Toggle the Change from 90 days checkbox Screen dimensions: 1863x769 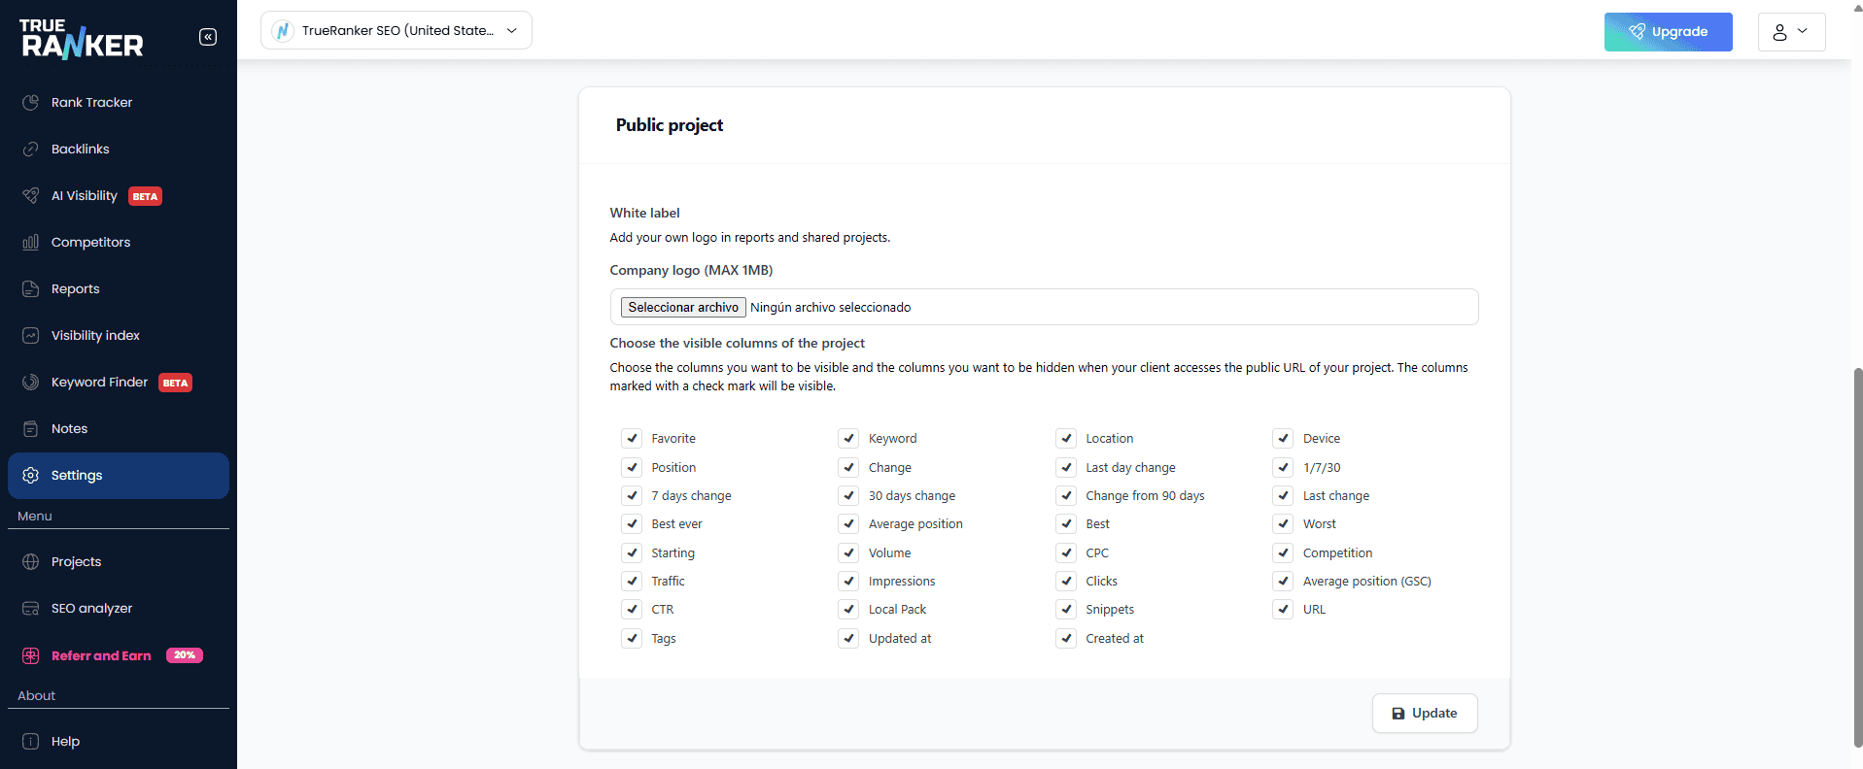[1066, 495]
